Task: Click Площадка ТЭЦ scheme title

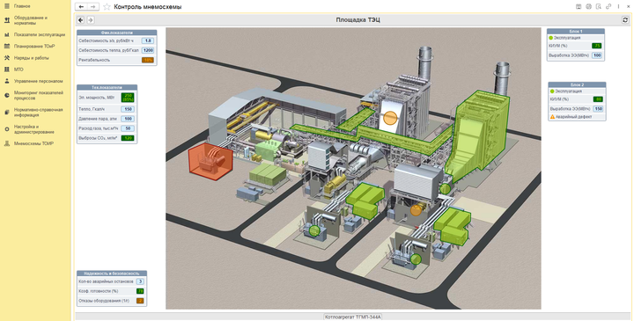Action: click(x=358, y=19)
